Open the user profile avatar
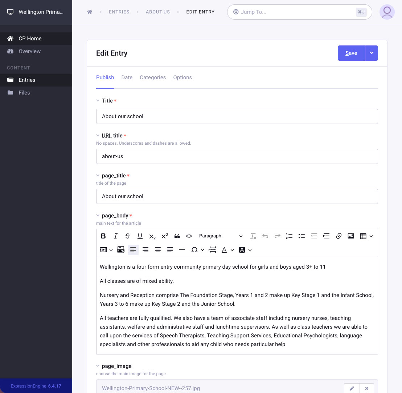The height and width of the screenshot is (393, 402). click(387, 12)
